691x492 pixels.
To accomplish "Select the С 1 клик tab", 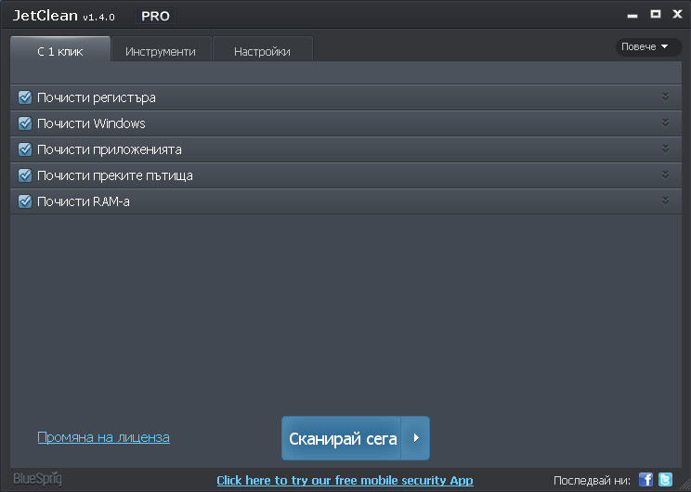I will (x=60, y=49).
